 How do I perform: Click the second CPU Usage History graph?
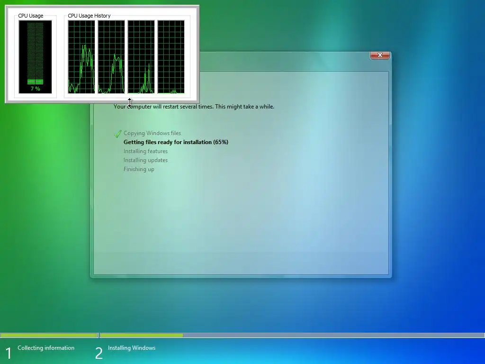point(111,57)
